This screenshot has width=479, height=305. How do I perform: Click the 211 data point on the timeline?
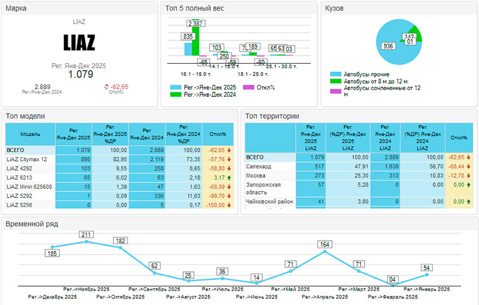click(86, 241)
